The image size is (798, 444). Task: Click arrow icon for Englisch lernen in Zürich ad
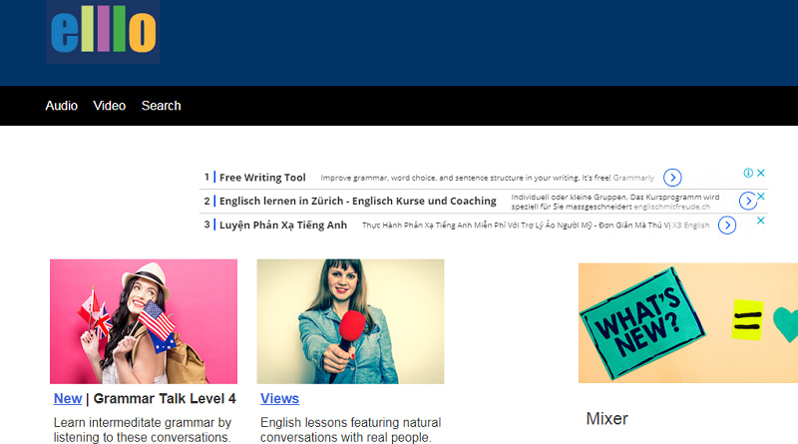point(747,202)
